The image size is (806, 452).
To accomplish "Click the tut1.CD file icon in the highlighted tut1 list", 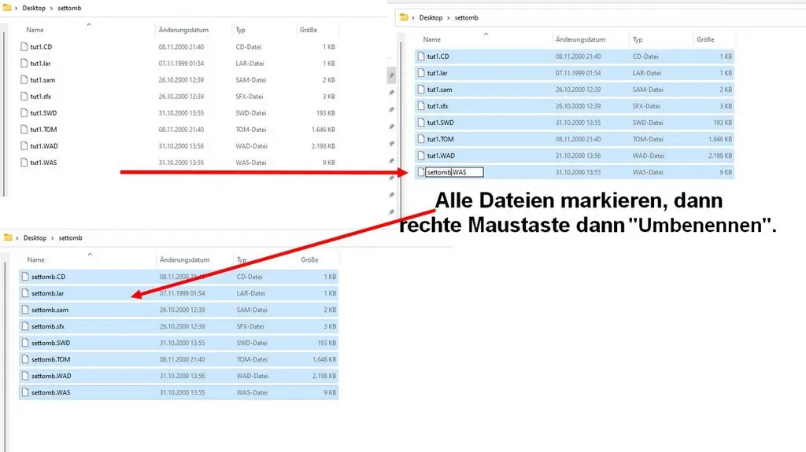I will (421, 57).
